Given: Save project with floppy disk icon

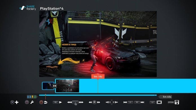Looking at the screenshot, I should (177, 102).
